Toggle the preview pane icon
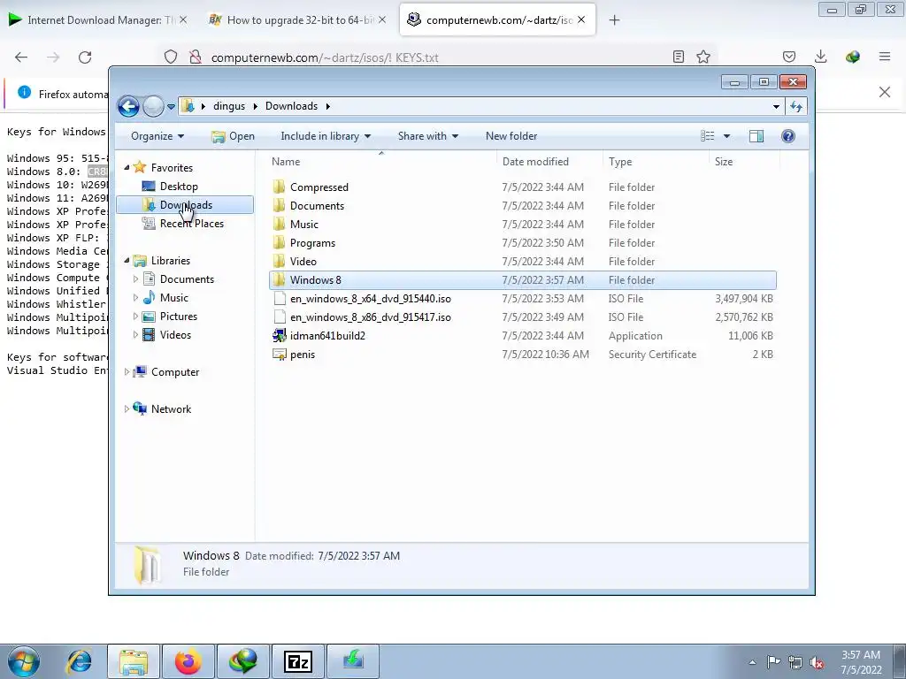The width and height of the screenshot is (906, 679). pyautogui.click(x=756, y=136)
